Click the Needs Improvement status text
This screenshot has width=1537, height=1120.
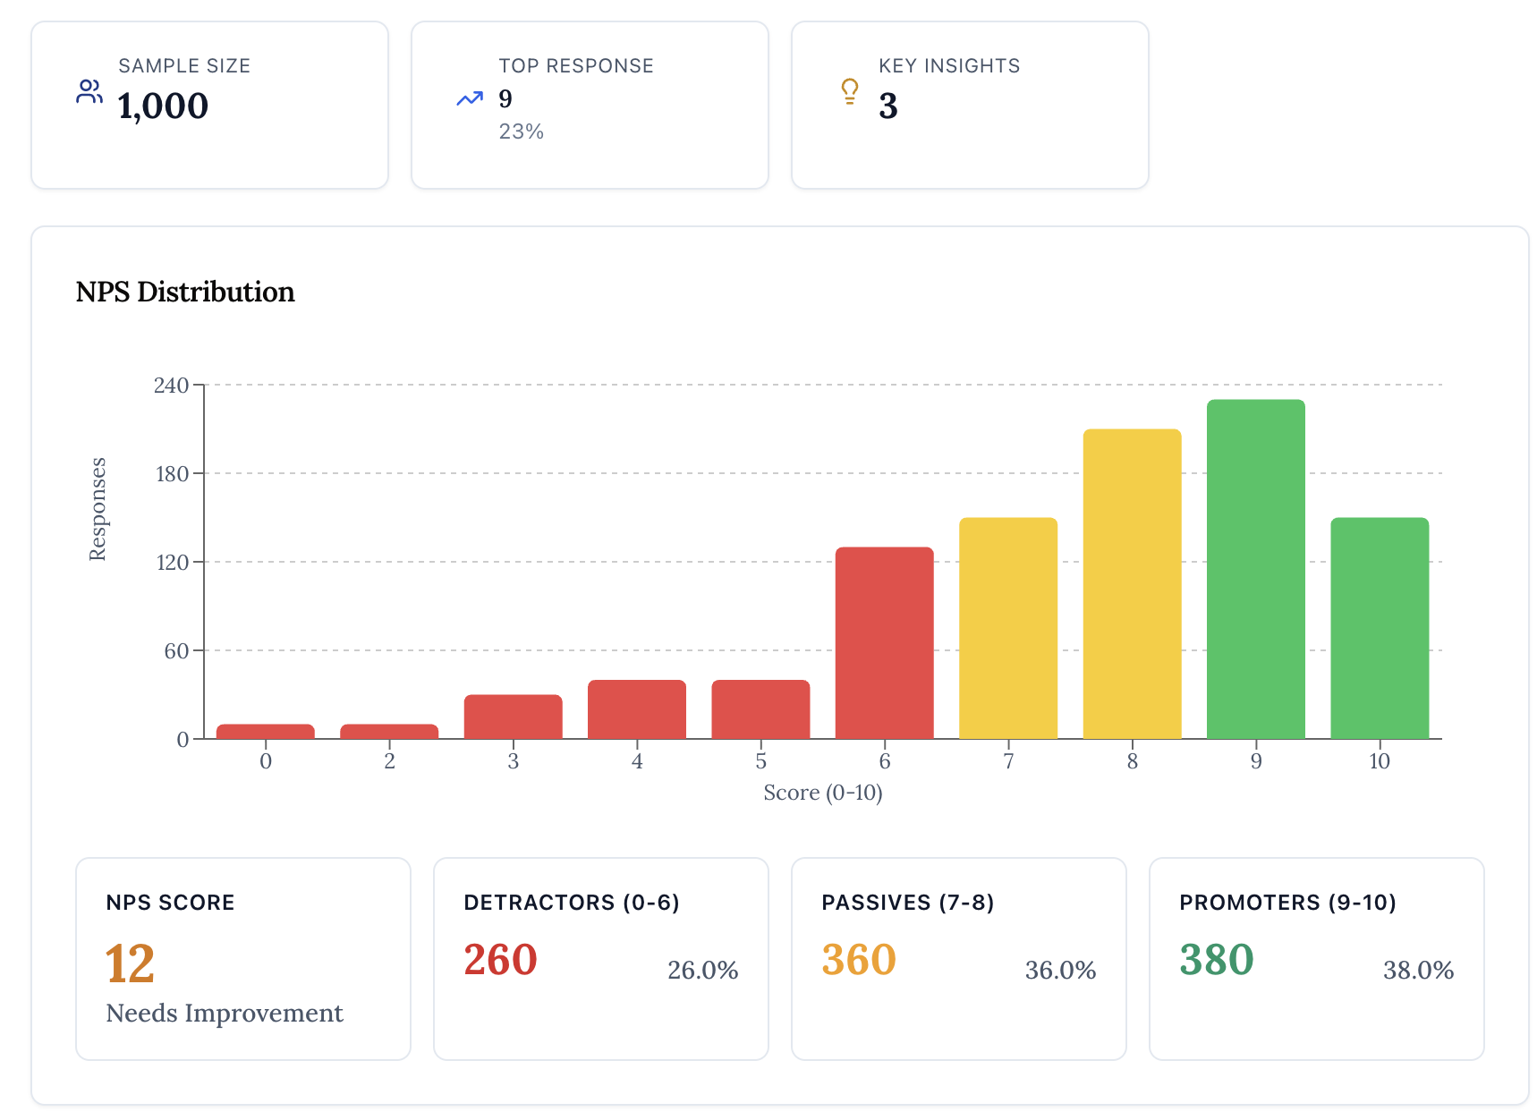(x=225, y=1013)
